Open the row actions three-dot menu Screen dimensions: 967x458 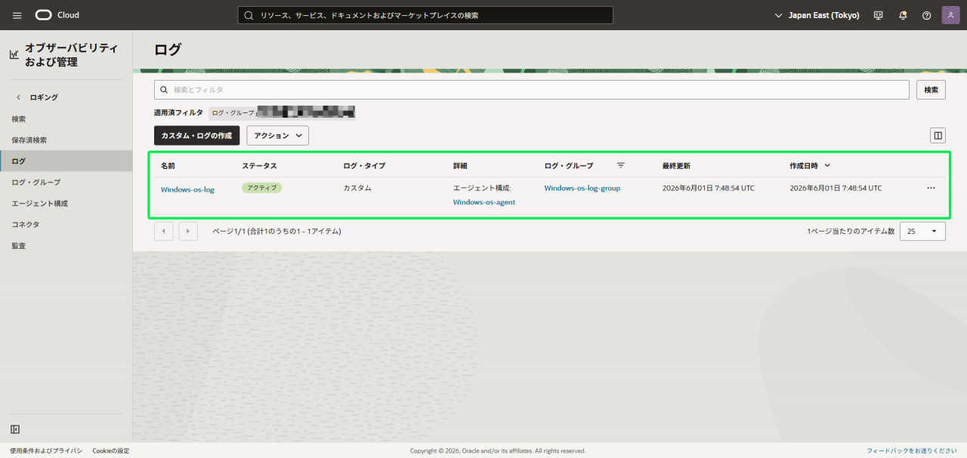pyautogui.click(x=931, y=188)
